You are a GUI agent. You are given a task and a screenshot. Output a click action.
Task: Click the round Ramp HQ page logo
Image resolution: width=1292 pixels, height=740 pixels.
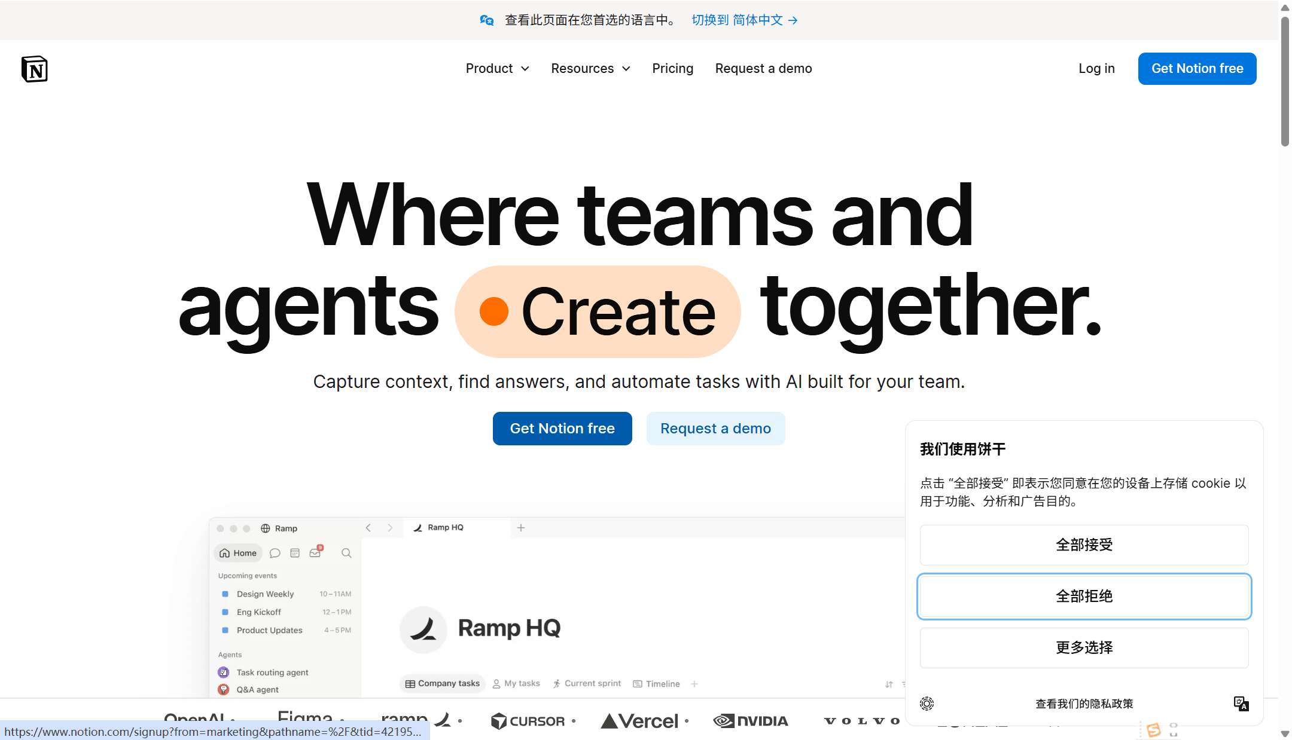(423, 629)
